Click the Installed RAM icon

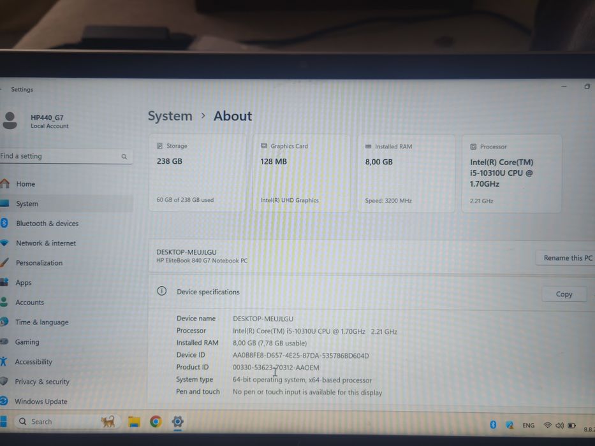coord(368,147)
